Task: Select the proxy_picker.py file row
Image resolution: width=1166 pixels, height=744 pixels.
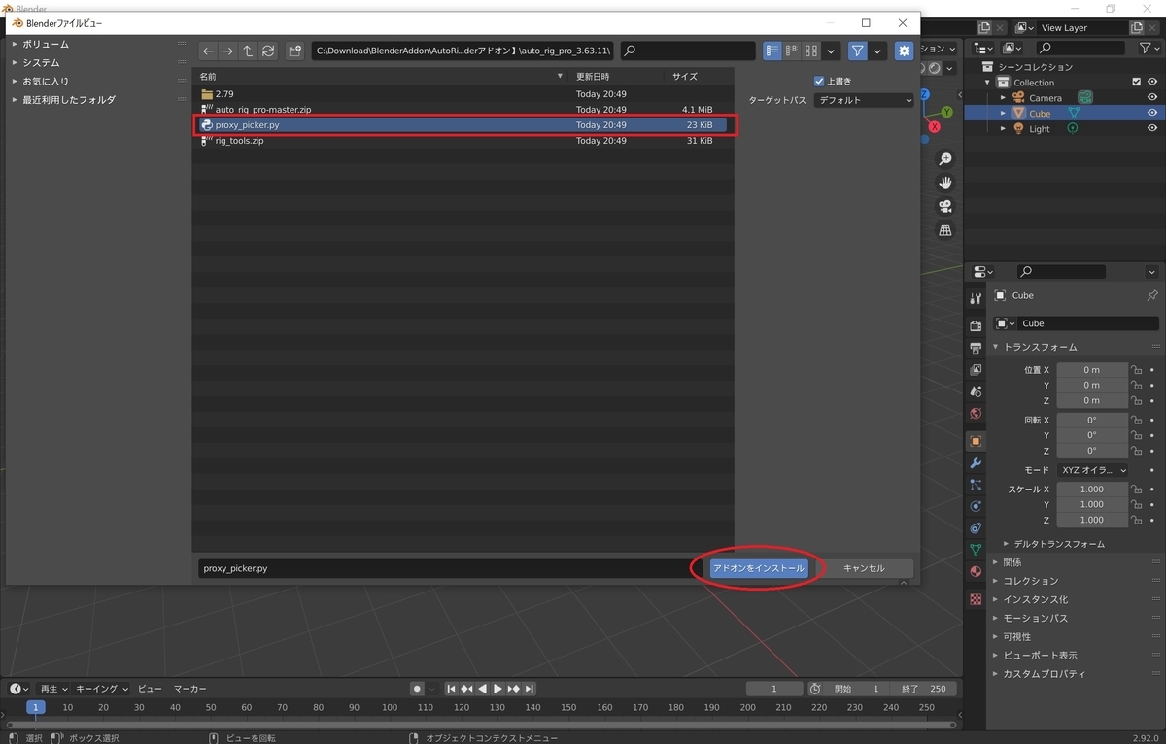Action: [x=463, y=125]
